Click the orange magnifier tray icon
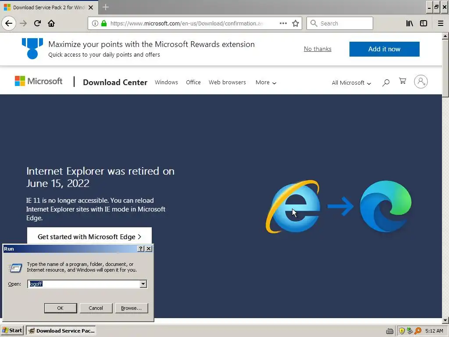Viewport: 449px width, 337px height. pyautogui.click(x=418, y=331)
